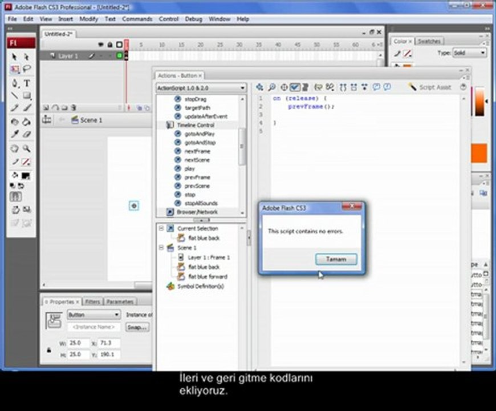Screen dimensions: 496x411
Task: Switch to the Swatches tab
Action: 429,41
